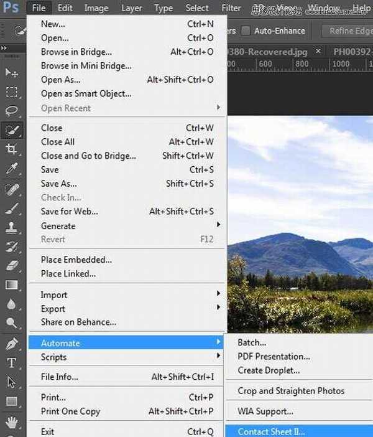Select the Clone Stamp tool
This screenshot has height=437, width=373.
12,227
